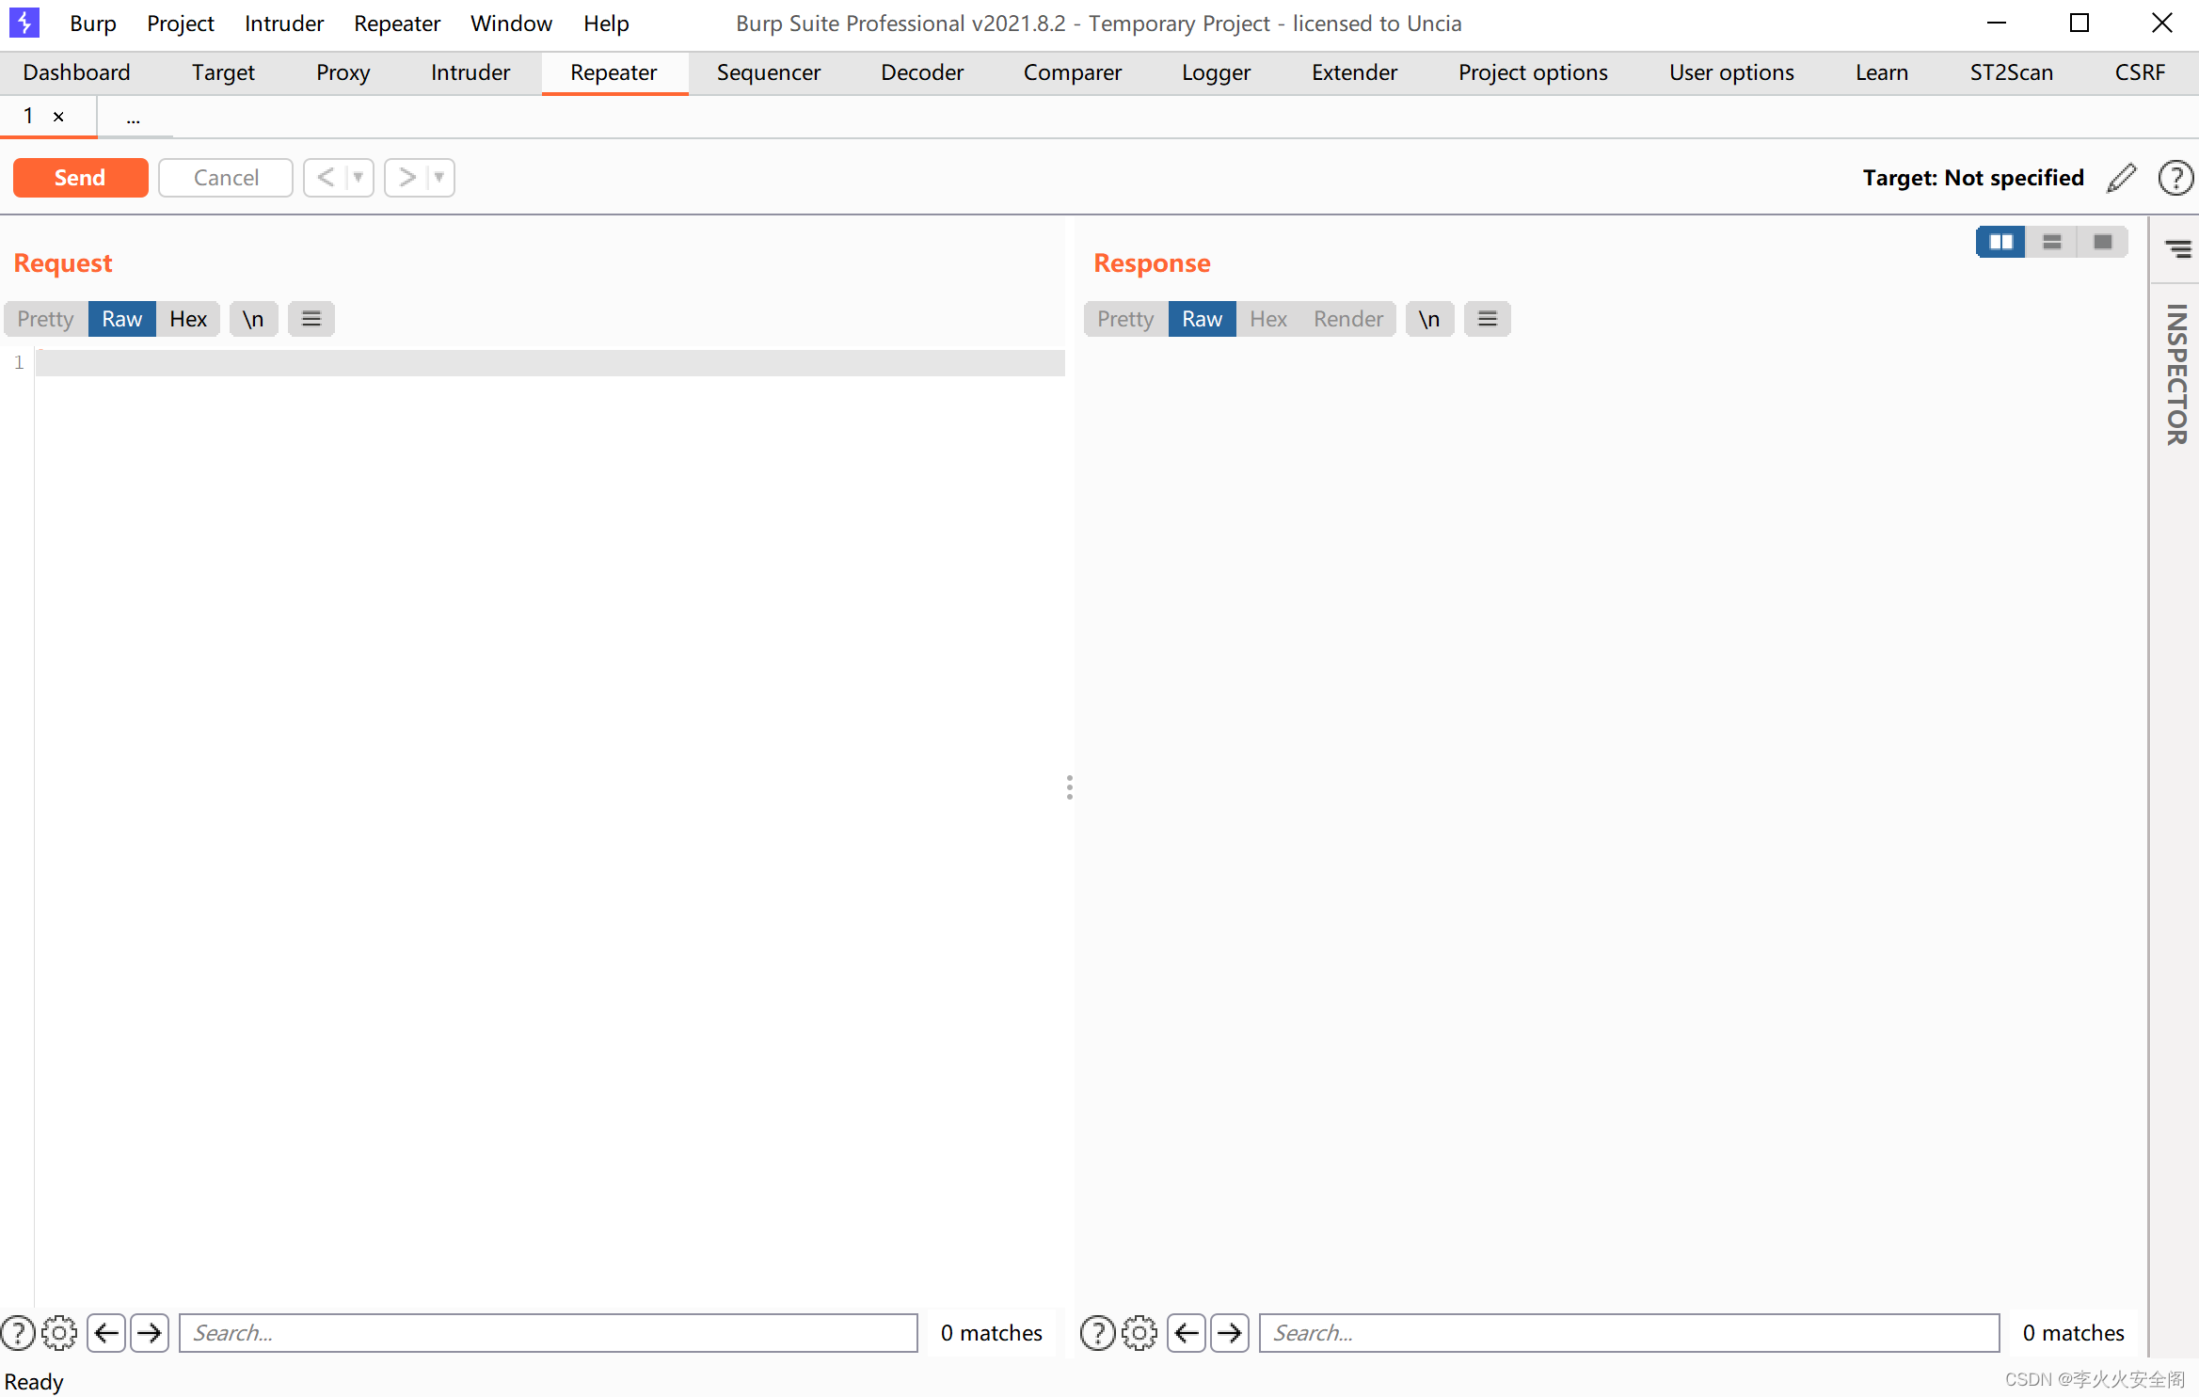Screen dimensions: 2199x1397
Task: Open Response pane hamburger menu
Action: (x=1488, y=319)
